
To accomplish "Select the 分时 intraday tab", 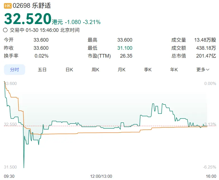I will coord(15,70).
